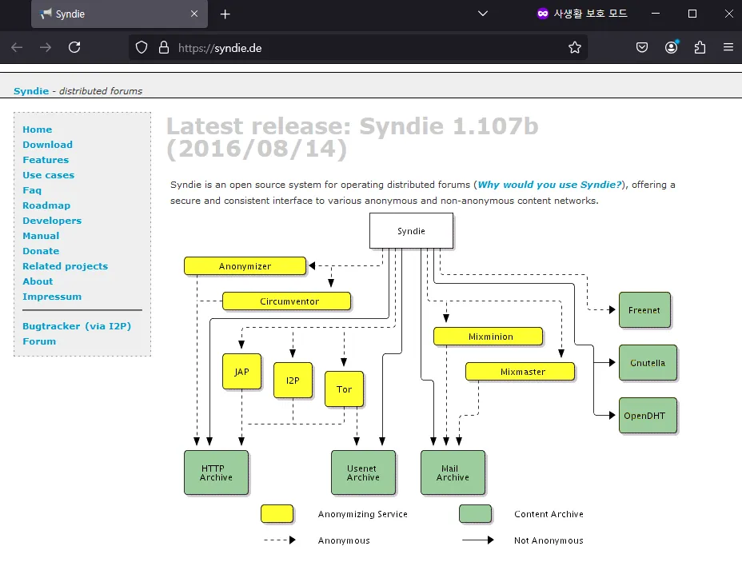This screenshot has height=562, width=742.
Task: Open the Faq page
Action: point(32,190)
